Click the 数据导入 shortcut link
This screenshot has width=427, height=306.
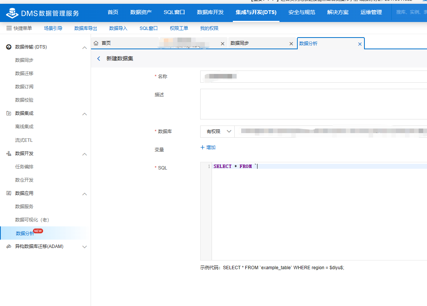118,28
